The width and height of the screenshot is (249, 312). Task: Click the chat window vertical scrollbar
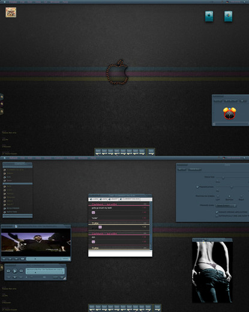151,226
